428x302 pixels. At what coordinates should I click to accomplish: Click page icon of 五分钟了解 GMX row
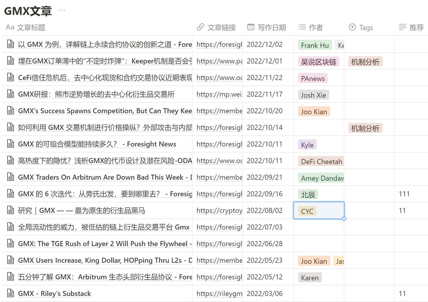(11, 277)
